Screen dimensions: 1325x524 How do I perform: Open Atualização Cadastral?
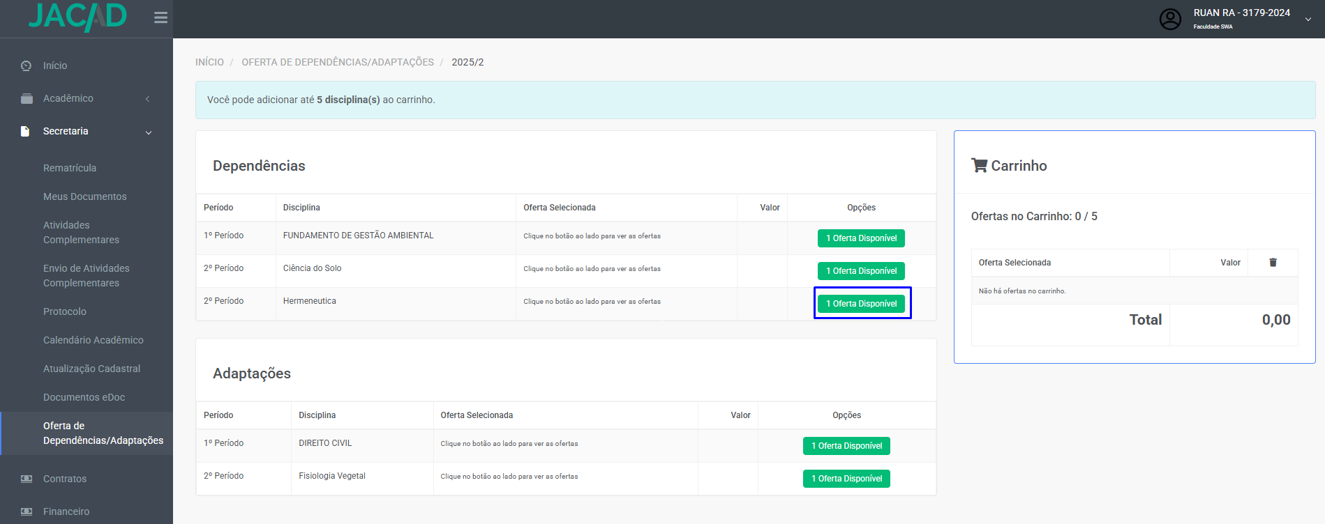pyautogui.click(x=91, y=369)
